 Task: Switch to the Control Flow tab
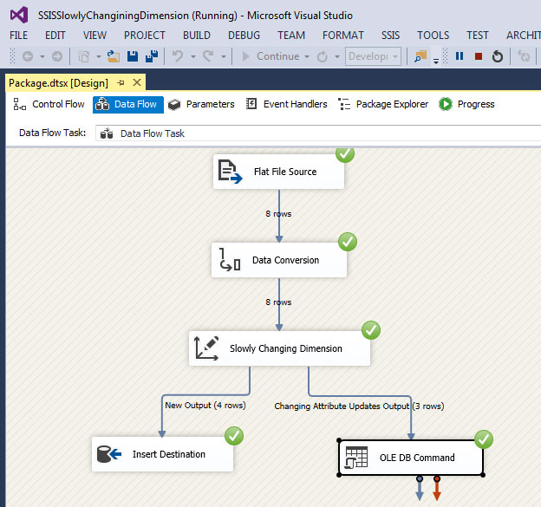(49, 104)
